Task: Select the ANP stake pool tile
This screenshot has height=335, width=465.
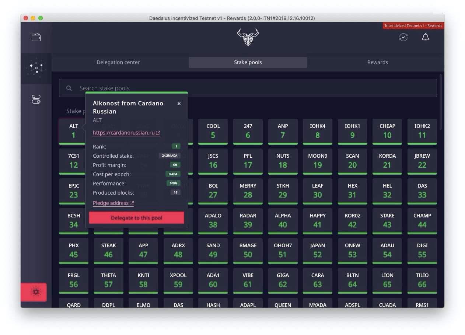Action: click(283, 132)
